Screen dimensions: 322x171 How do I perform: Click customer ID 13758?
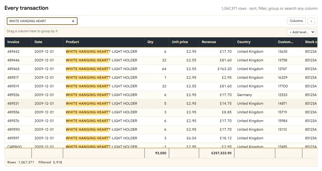coord(283,60)
